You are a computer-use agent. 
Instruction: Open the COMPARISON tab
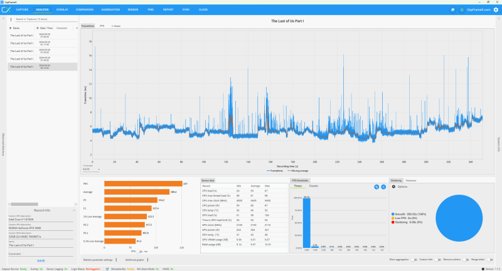[x=85, y=9]
